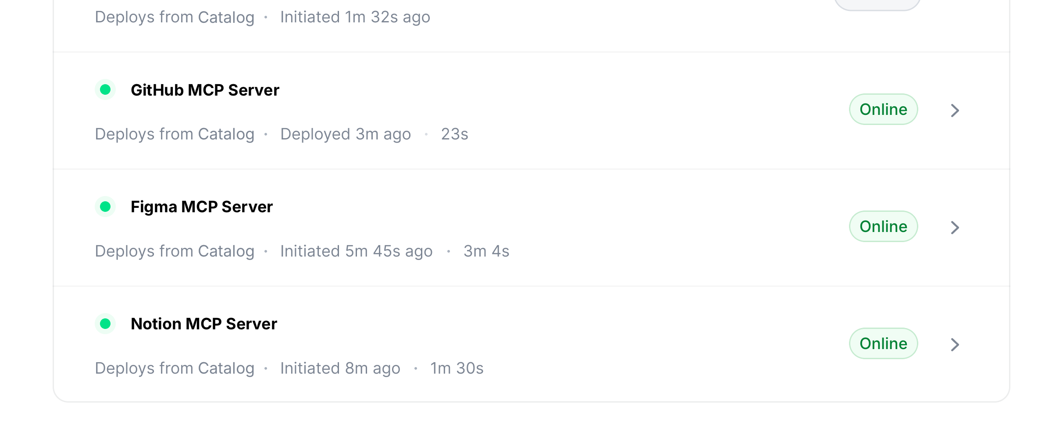Expand Figma MCP Server row chevron
1063x421 pixels.
[x=955, y=228]
